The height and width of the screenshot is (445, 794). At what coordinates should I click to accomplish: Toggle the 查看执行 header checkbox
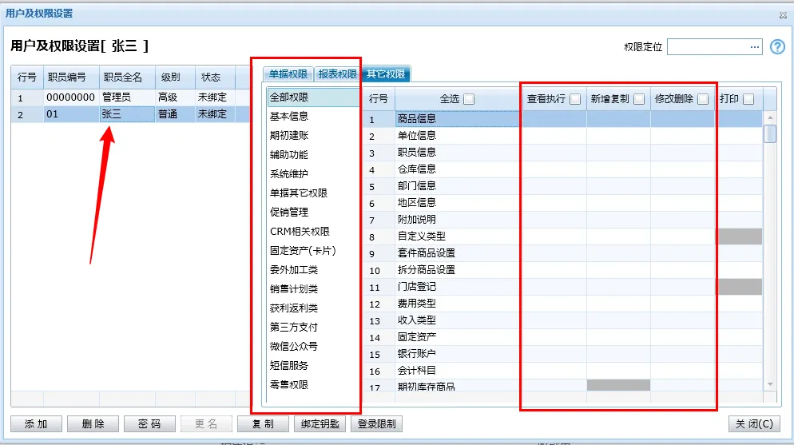pyautogui.click(x=575, y=99)
